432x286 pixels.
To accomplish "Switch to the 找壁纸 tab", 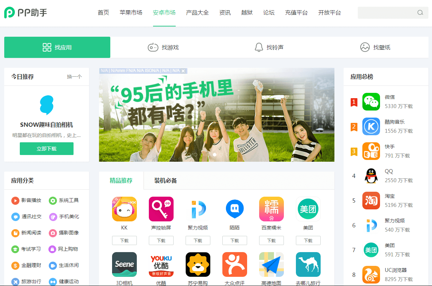I will click(x=375, y=47).
